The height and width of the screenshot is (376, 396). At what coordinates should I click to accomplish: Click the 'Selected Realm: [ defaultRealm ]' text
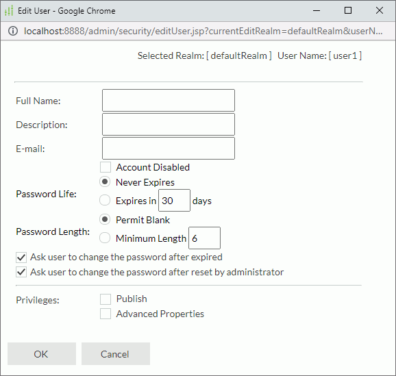point(205,55)
